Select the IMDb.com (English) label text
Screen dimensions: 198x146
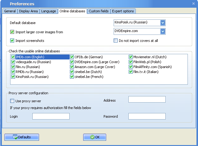click(x=30, y=57)
